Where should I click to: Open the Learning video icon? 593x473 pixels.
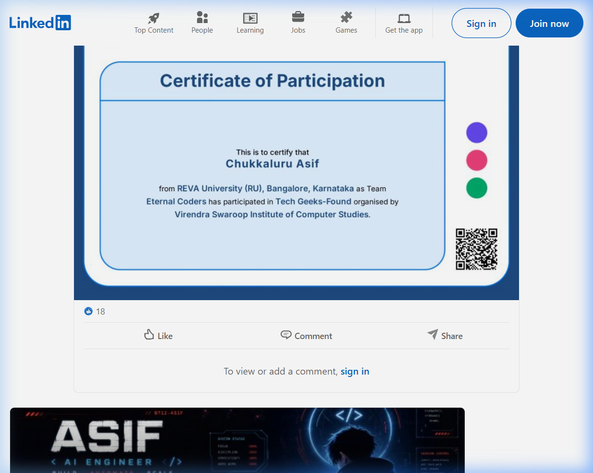tap(250, 18)
